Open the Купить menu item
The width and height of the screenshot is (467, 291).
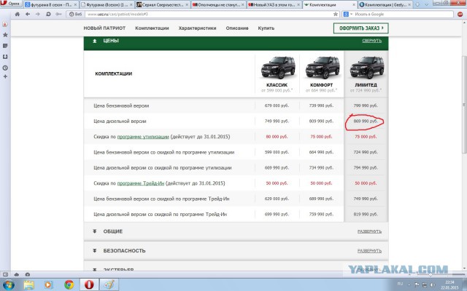[266, 28]
